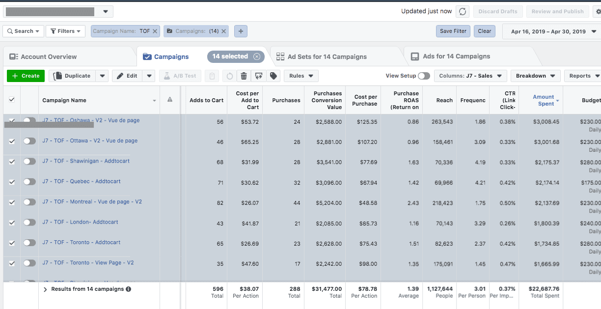The width and height of the screenshot is (601, 309).
Task: Open the Delete (trash) icon to remove campaigns
Action: coord(243,76)
